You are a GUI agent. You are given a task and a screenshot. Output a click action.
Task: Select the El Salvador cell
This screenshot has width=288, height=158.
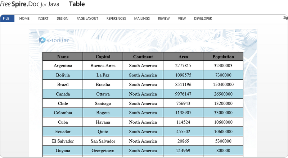tap(63, 141)
